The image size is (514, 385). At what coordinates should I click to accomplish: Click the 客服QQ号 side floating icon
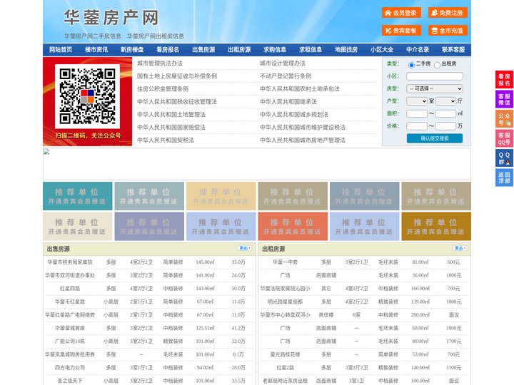pyautogui.click(x=504, y=138)
